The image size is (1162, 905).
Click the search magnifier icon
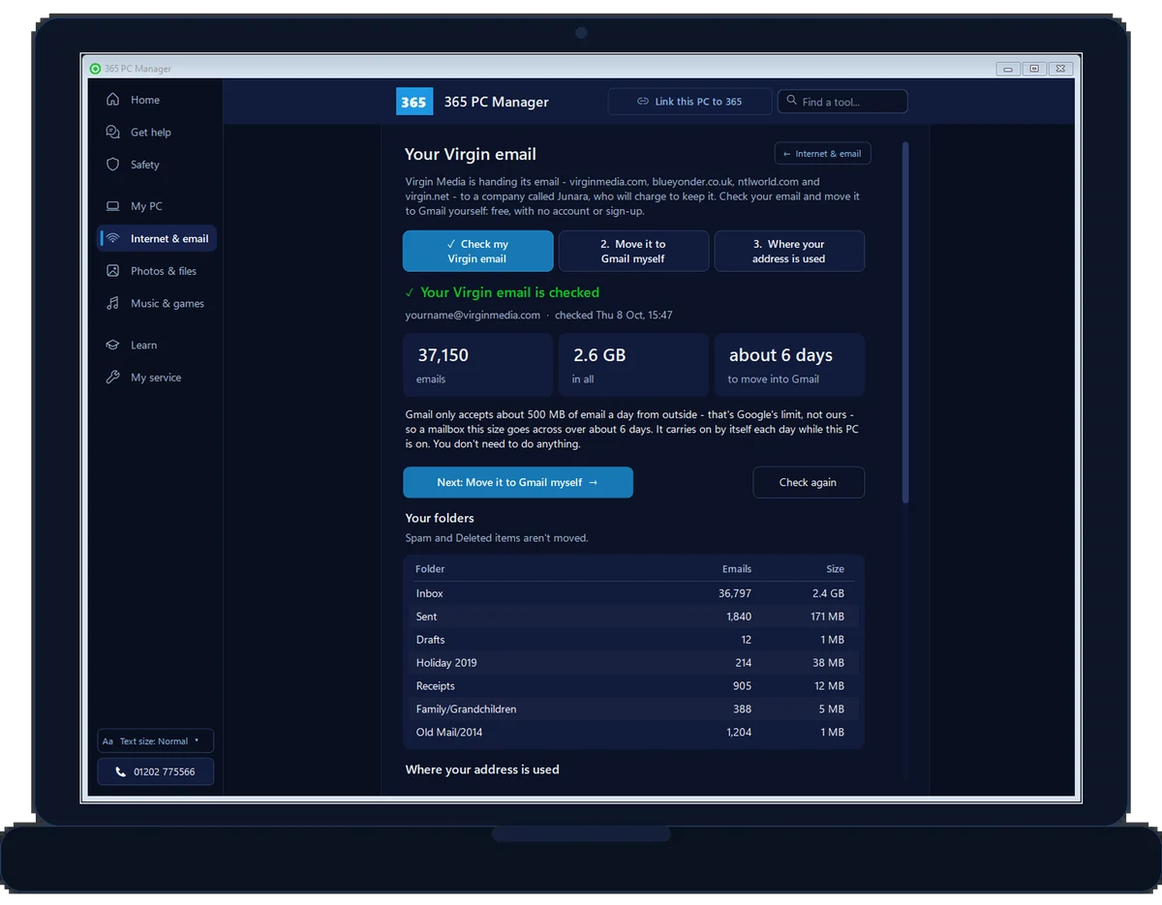[792, 101]
